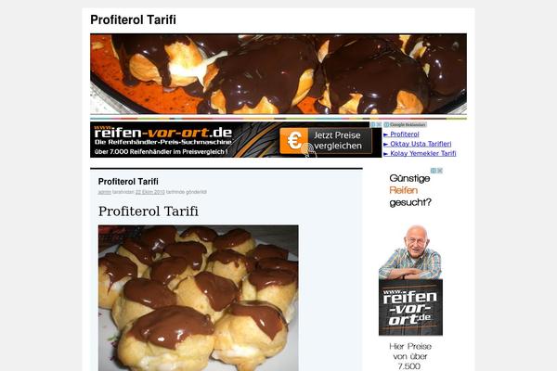
Task: Click the Günstige Reifen gesucht ad text
Action: click(x=410, y=190)
